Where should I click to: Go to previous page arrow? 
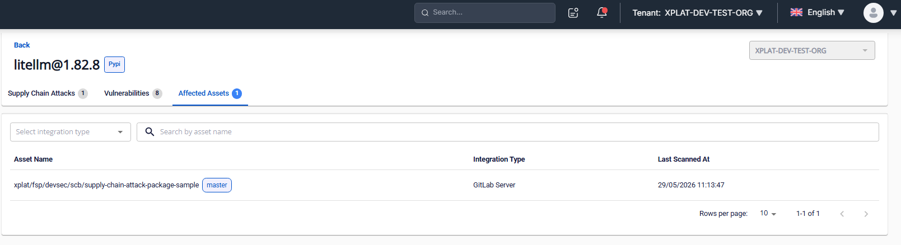point(842,214)
